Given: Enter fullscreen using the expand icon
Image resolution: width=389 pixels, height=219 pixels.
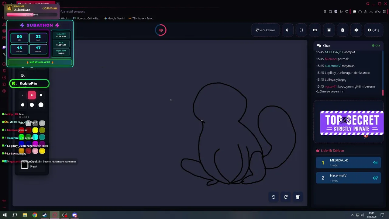Looking at the screenshot, I should [301, 30].
